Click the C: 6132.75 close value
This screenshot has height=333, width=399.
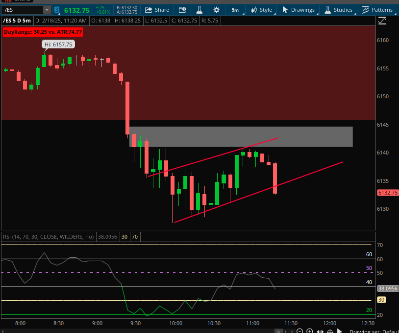[184, 21]
